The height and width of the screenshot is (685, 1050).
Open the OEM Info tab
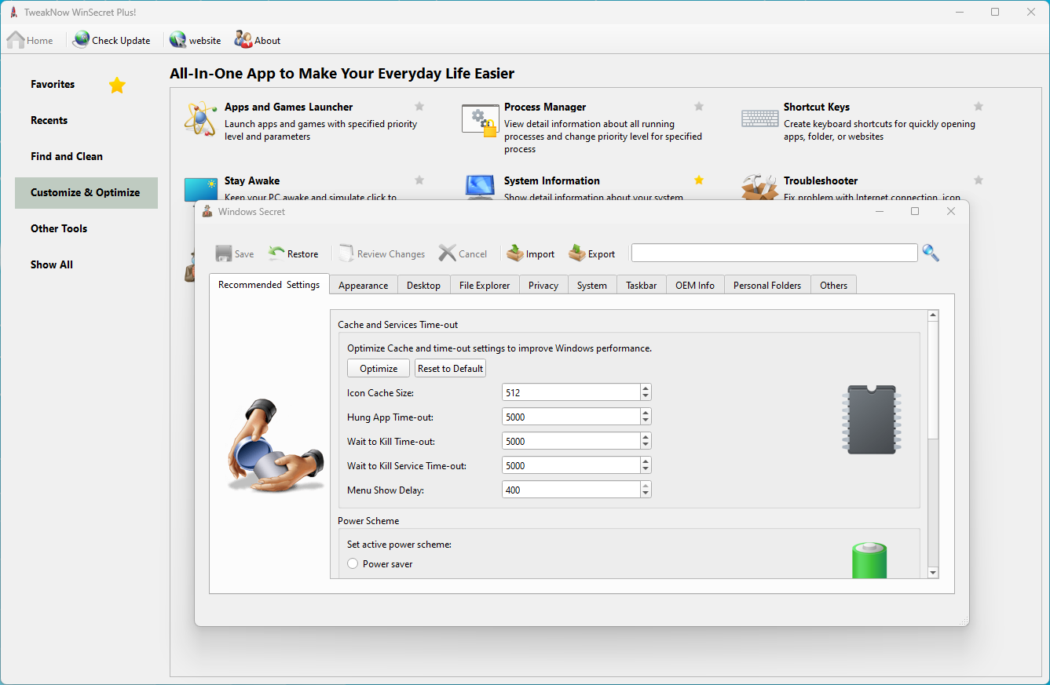click(x=695, y=286)
